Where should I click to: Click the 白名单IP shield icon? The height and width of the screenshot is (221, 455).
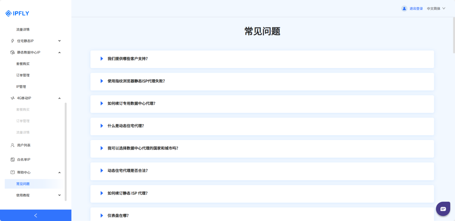coord(12,159)
